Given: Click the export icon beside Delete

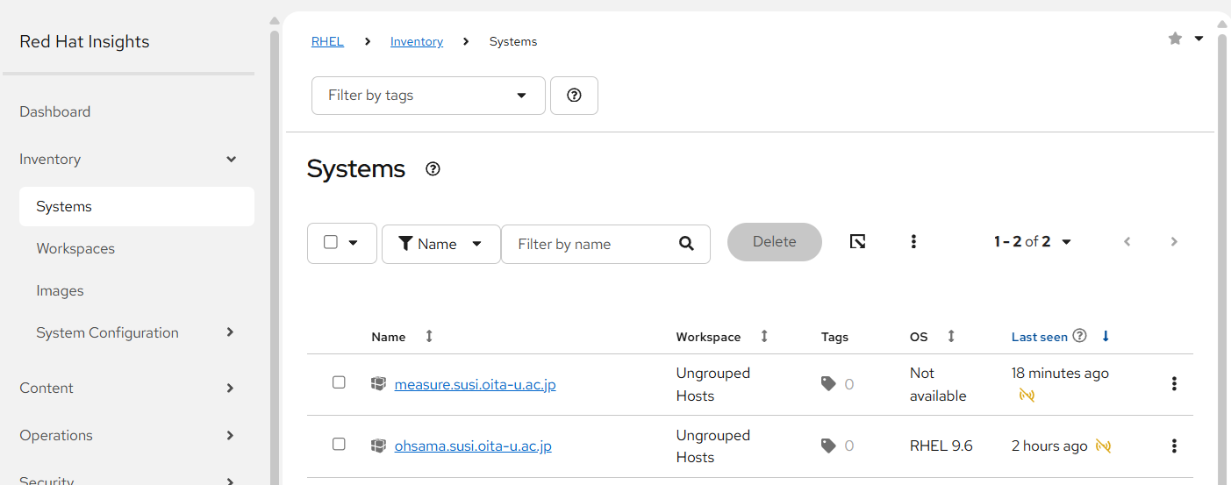Looking at the screenshot, I should [x=858, y=241].
